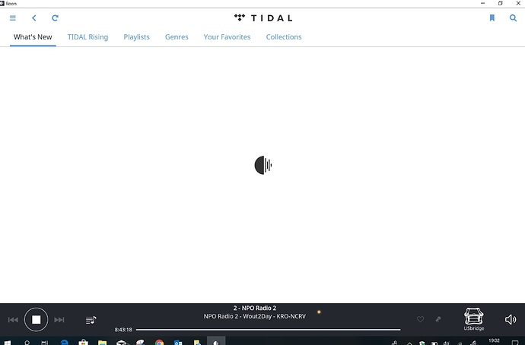Open Microsoft Store from taskbar
Image resolution: width=525 pixels, height=345 pixels.
[x=83, y=342]
